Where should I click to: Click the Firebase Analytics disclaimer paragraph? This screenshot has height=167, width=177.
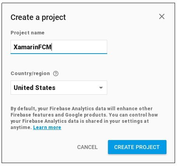pyautogui.click(x=84, y=118)
